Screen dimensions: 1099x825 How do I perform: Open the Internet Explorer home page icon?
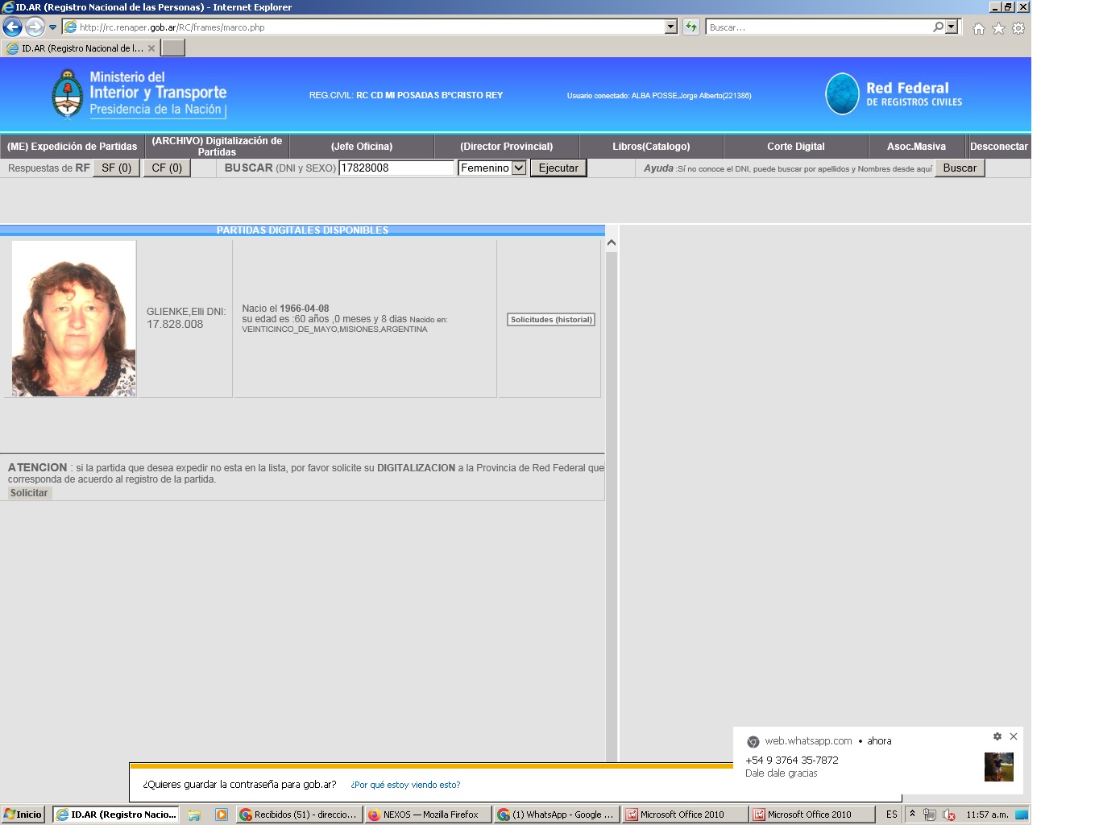(x=978, y=28)
